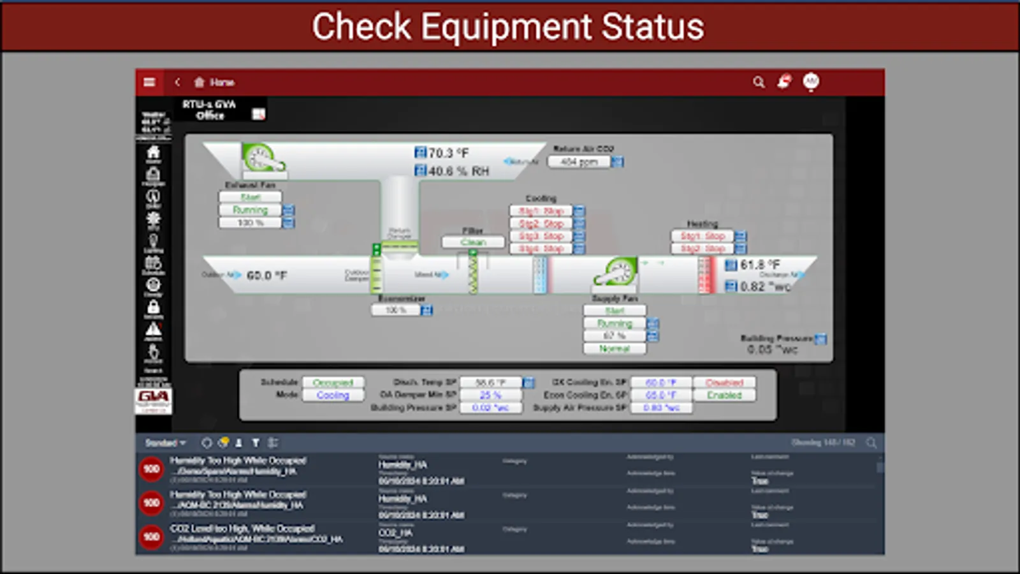Toggle Econ Cooling Enable setting off

(726, 395)
